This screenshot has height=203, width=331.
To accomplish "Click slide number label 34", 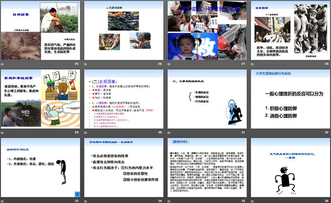I will point(160,201).
